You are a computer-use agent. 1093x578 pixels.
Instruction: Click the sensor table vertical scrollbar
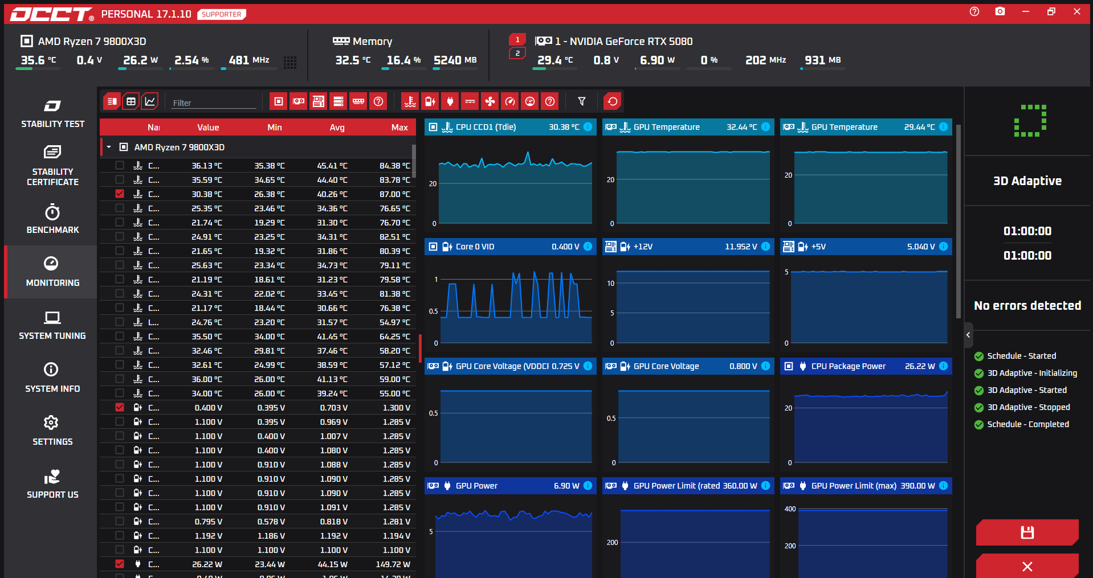tap(414, 161)
